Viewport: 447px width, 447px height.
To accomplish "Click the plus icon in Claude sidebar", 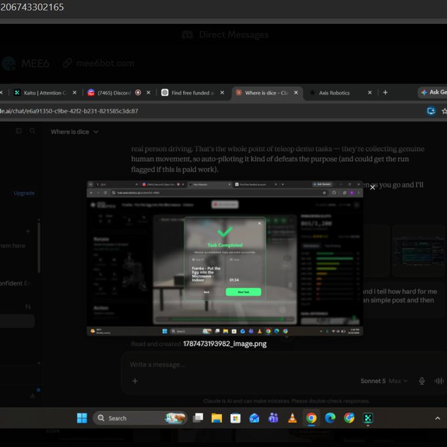I will (28, 231).
